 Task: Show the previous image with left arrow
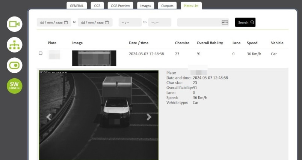tap(48, 117)
